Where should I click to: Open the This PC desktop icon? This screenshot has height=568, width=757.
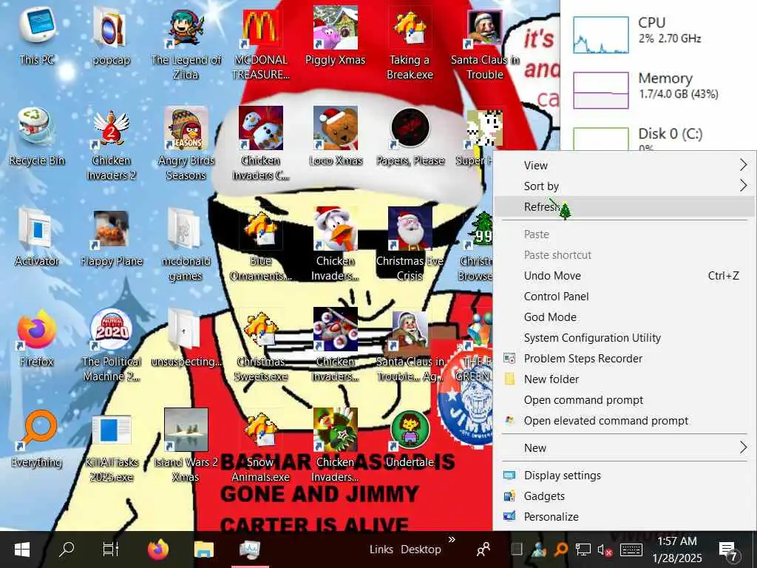[x=37, y=36]
